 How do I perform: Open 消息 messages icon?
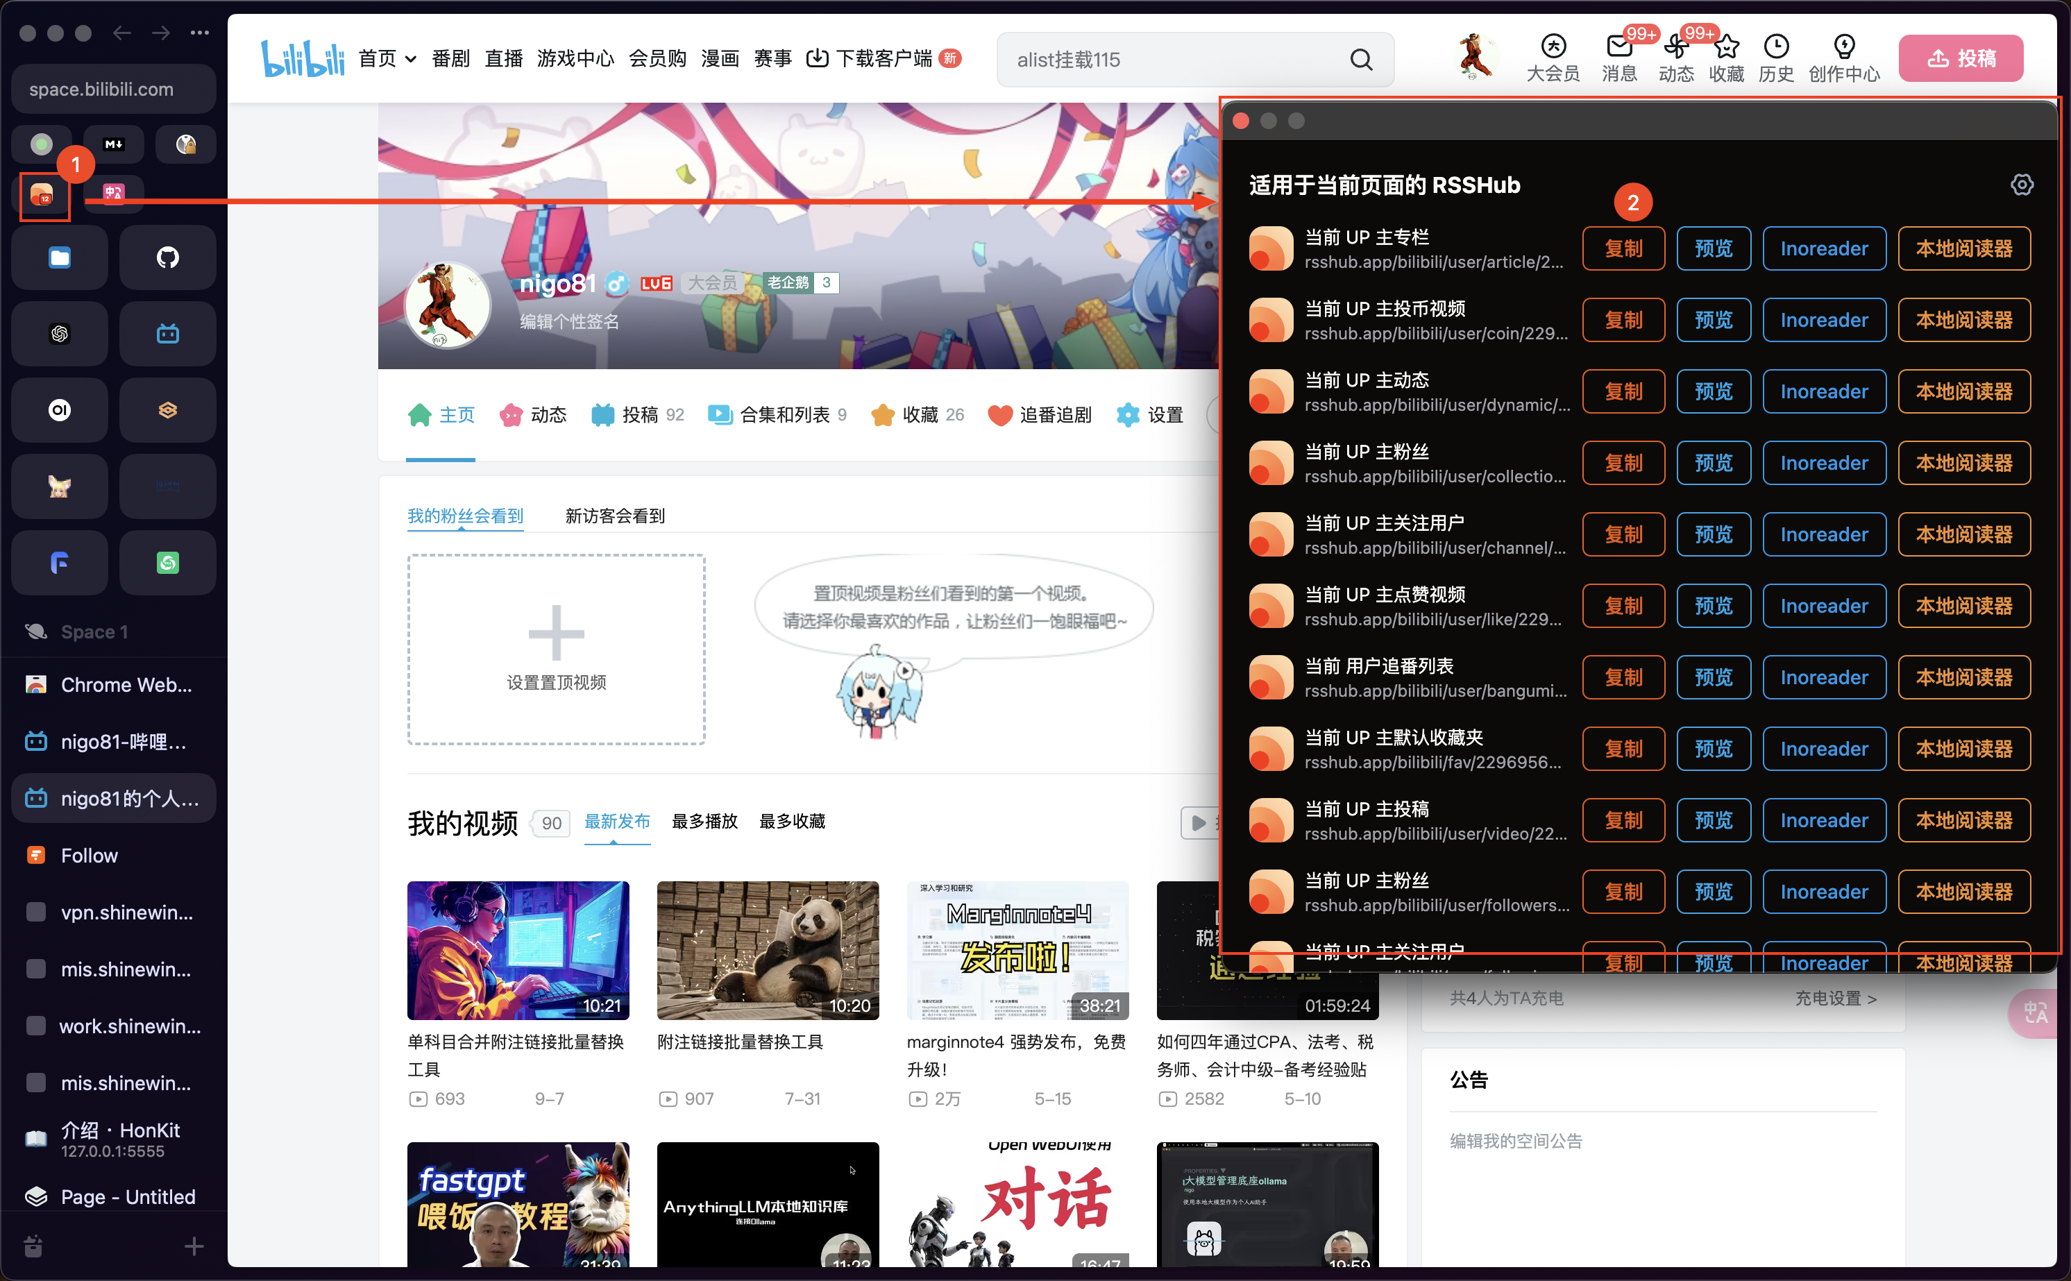coord(1618,58)
